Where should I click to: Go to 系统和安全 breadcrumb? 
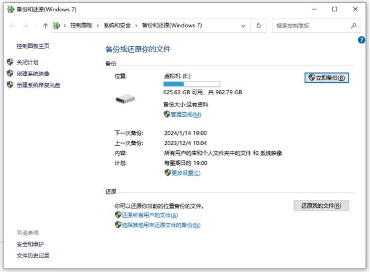click(x=117, y=25)
